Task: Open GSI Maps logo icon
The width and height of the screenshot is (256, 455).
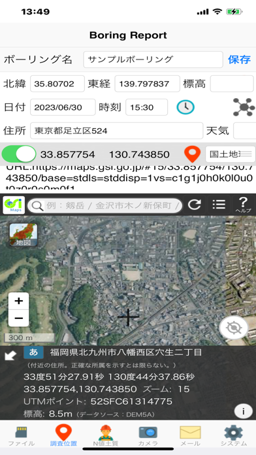Action: 14,205
